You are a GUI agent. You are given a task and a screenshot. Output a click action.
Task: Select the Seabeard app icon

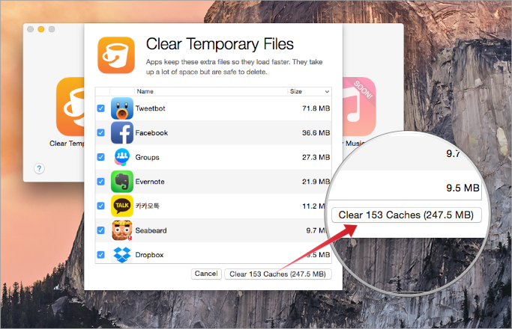pyautogui.click(x=122, y=230)
